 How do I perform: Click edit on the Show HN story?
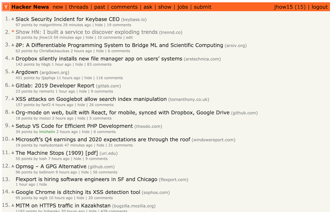[x=129, y=38]
